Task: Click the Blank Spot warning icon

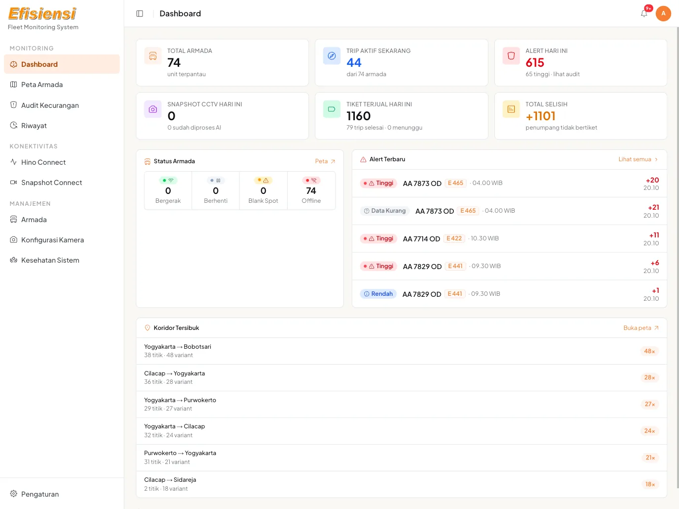Action: tap(263, 181)
